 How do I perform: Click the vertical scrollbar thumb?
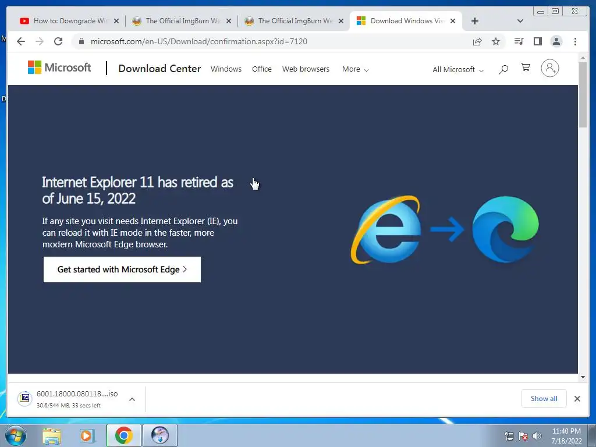coord(583,95)
